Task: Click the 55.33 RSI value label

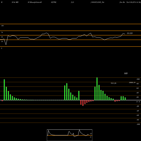Action: coord(130,33)
